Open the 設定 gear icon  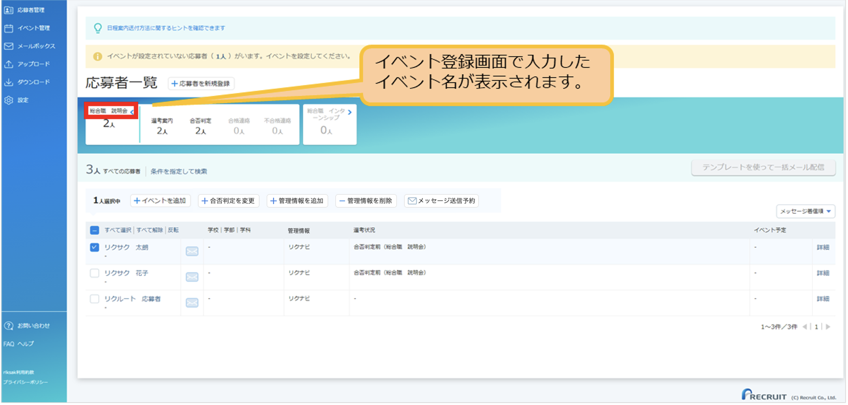coord(9,100)
